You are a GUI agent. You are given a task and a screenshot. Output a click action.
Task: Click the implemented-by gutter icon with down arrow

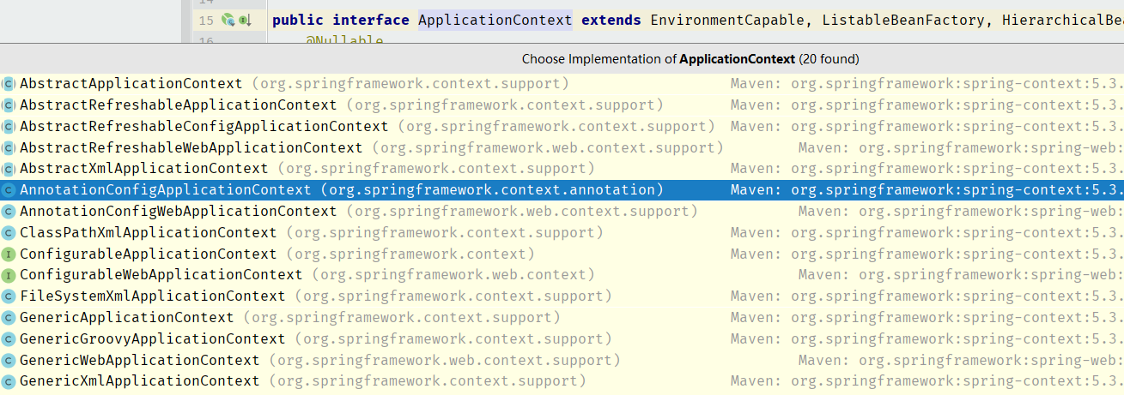coord(245,20)
